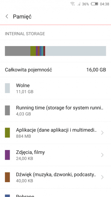Tap the blue Pobrane color square

coord(7,196)
